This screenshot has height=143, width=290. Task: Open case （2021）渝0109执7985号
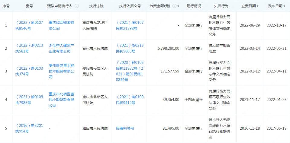(x=29, y=100)
